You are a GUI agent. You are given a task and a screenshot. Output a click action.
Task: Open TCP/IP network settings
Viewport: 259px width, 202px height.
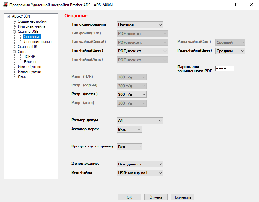[x=30, y=57]
